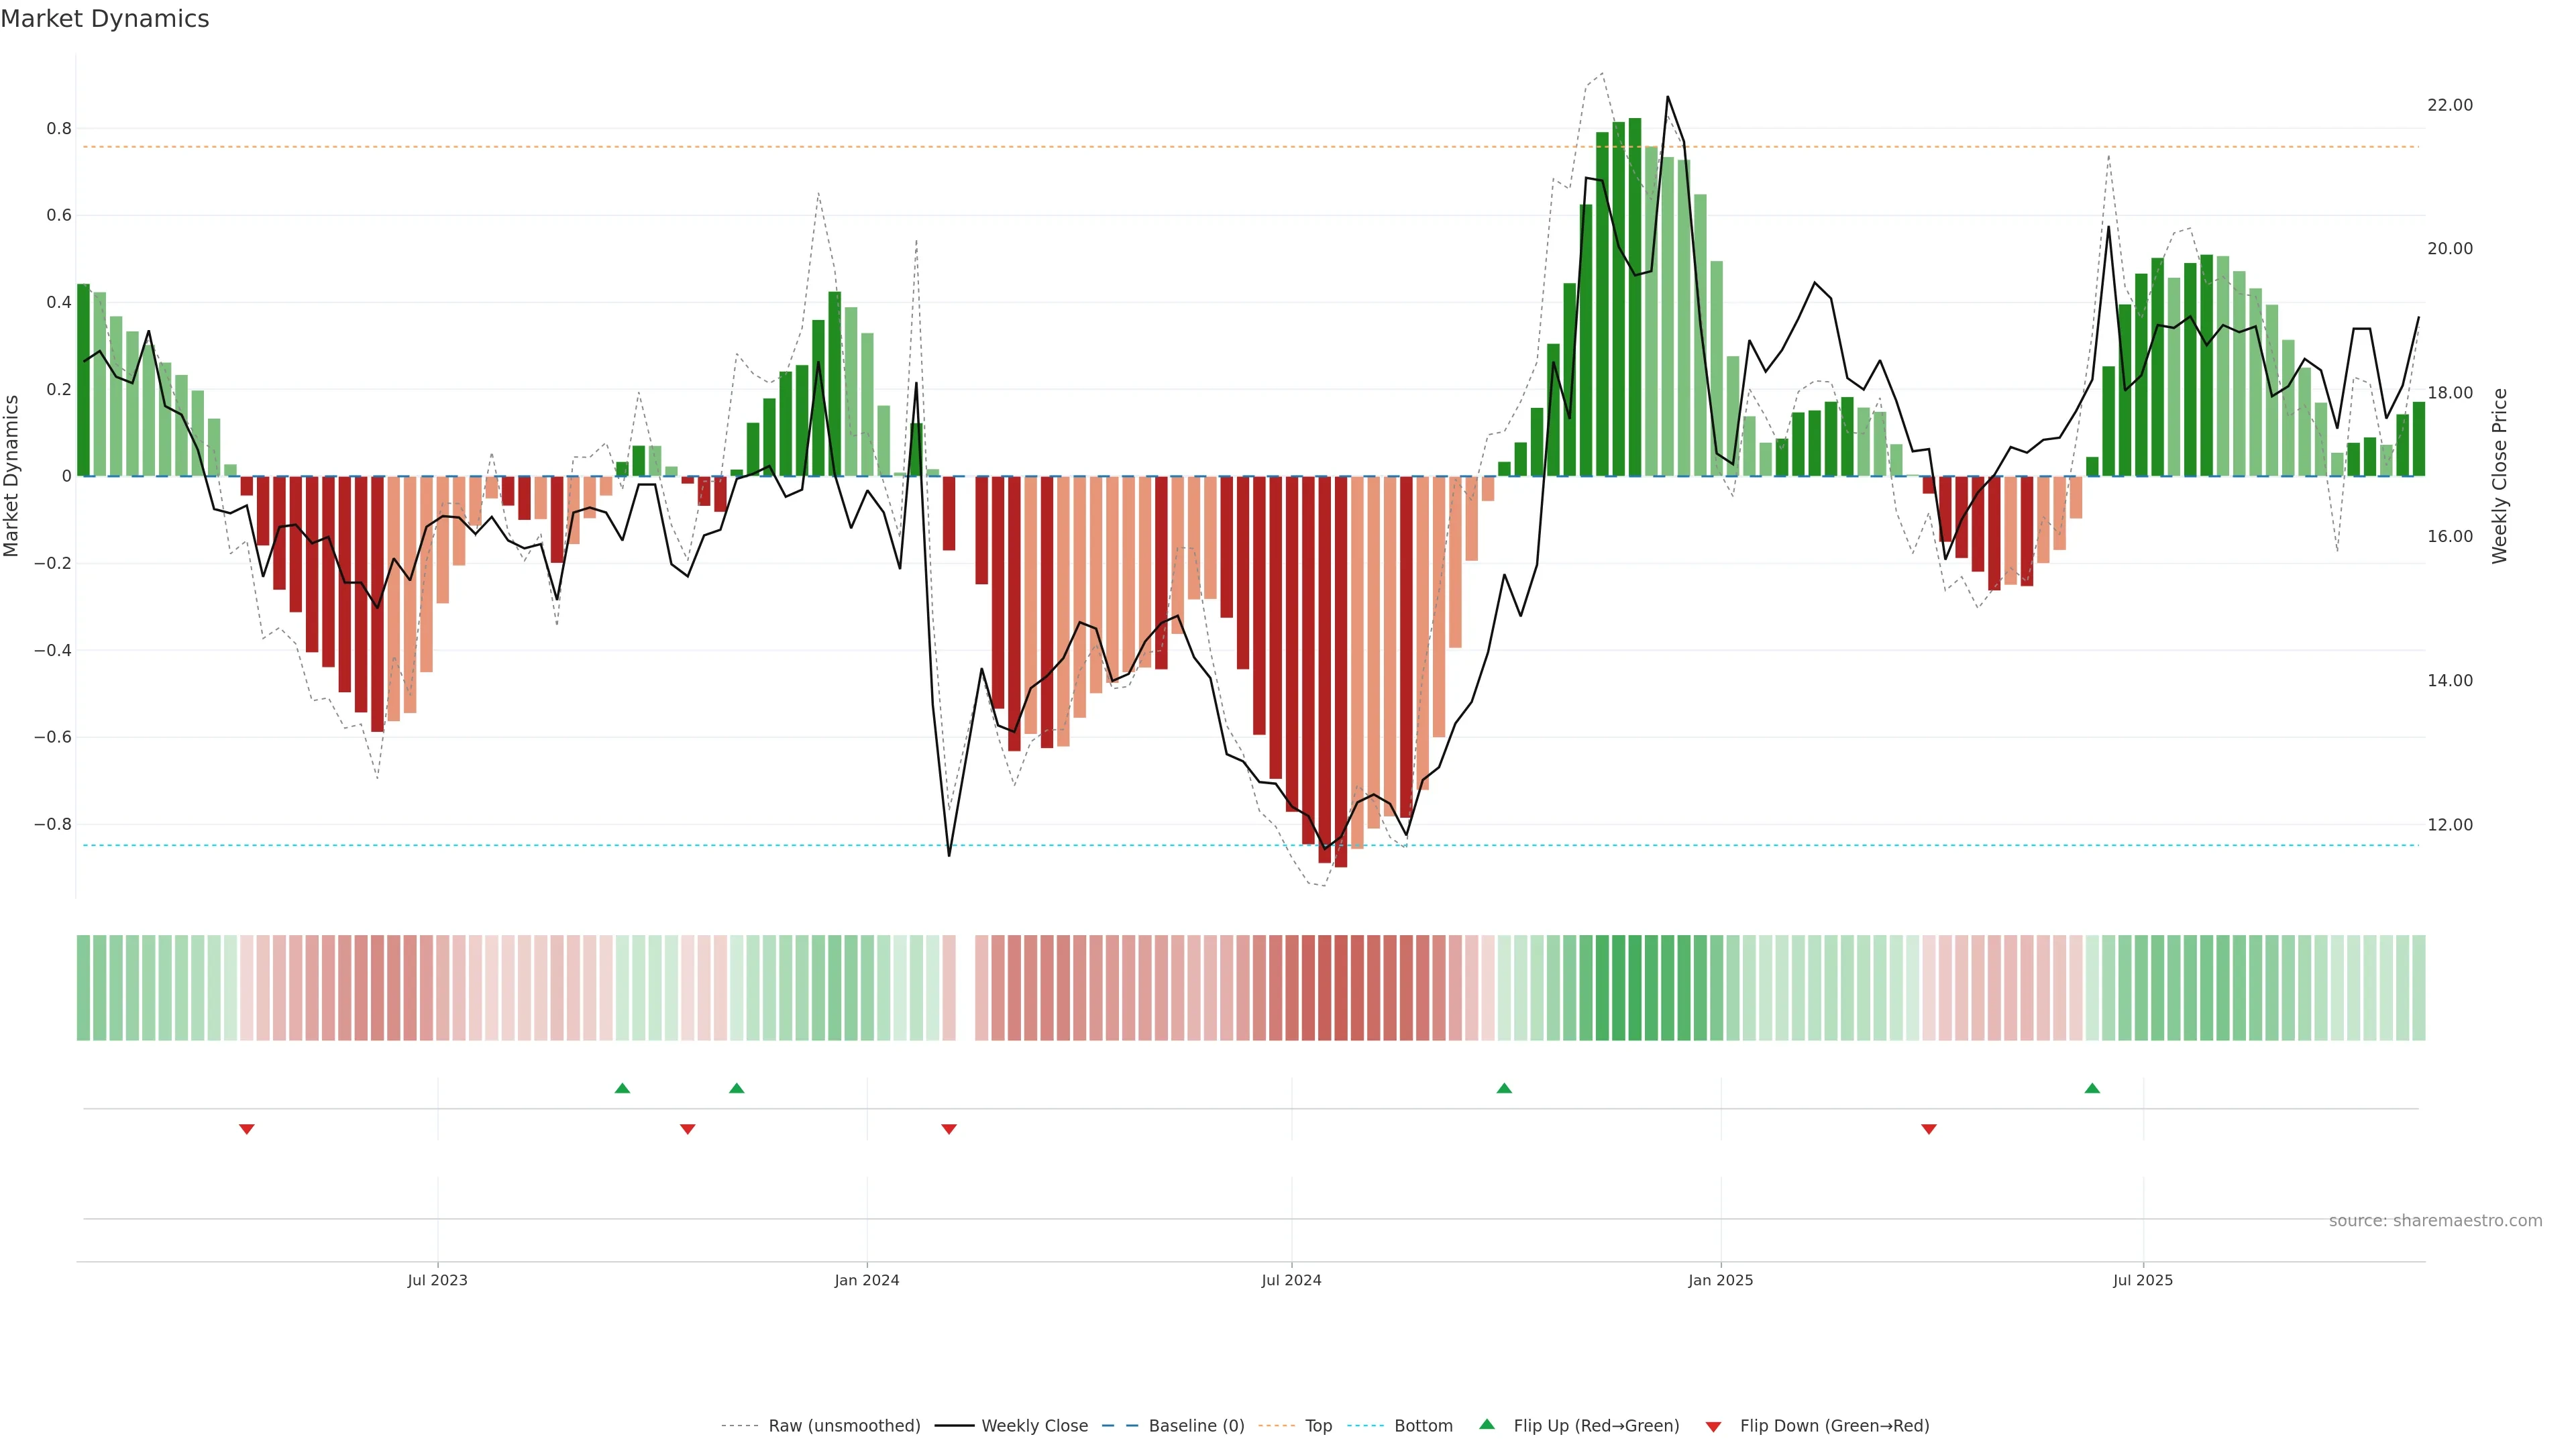Click the Market Dynamics chart title

tap(105, 19)
